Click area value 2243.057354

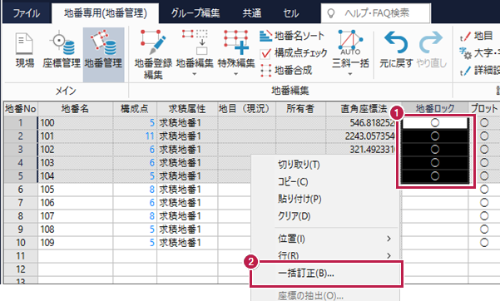[x=370, y=136]
